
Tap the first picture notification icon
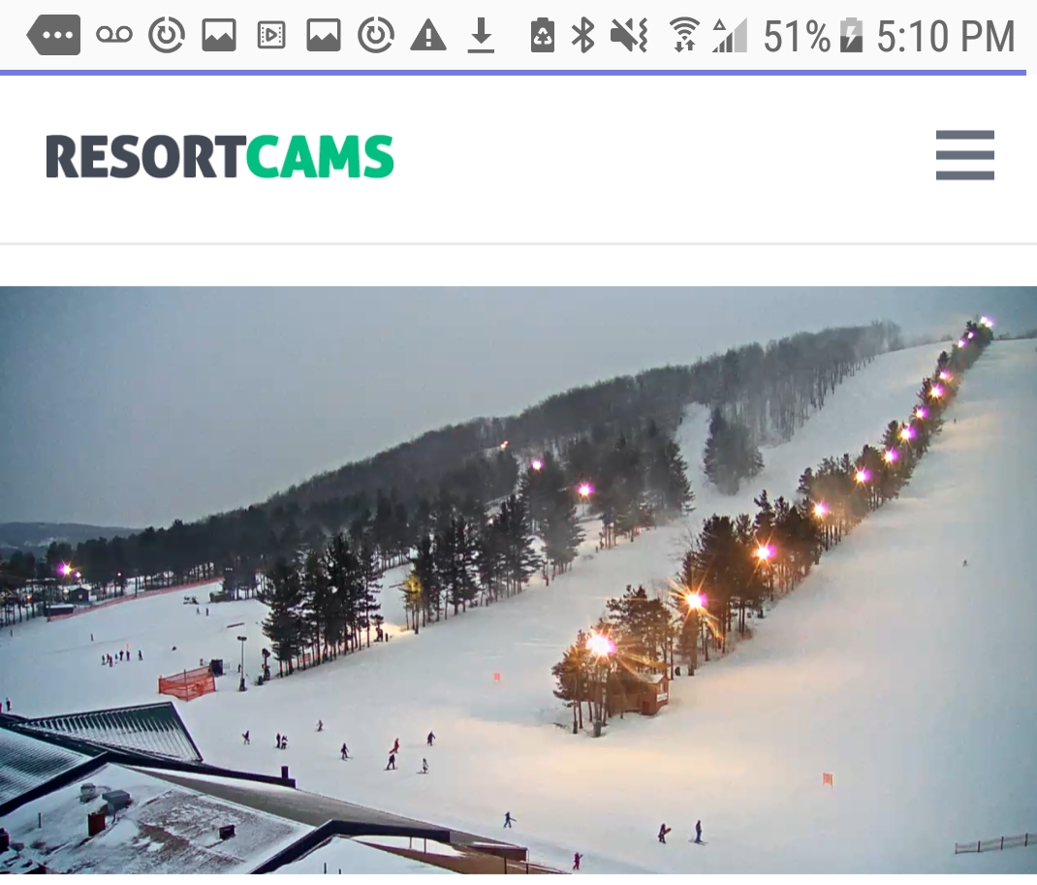[x=219, y=35]
